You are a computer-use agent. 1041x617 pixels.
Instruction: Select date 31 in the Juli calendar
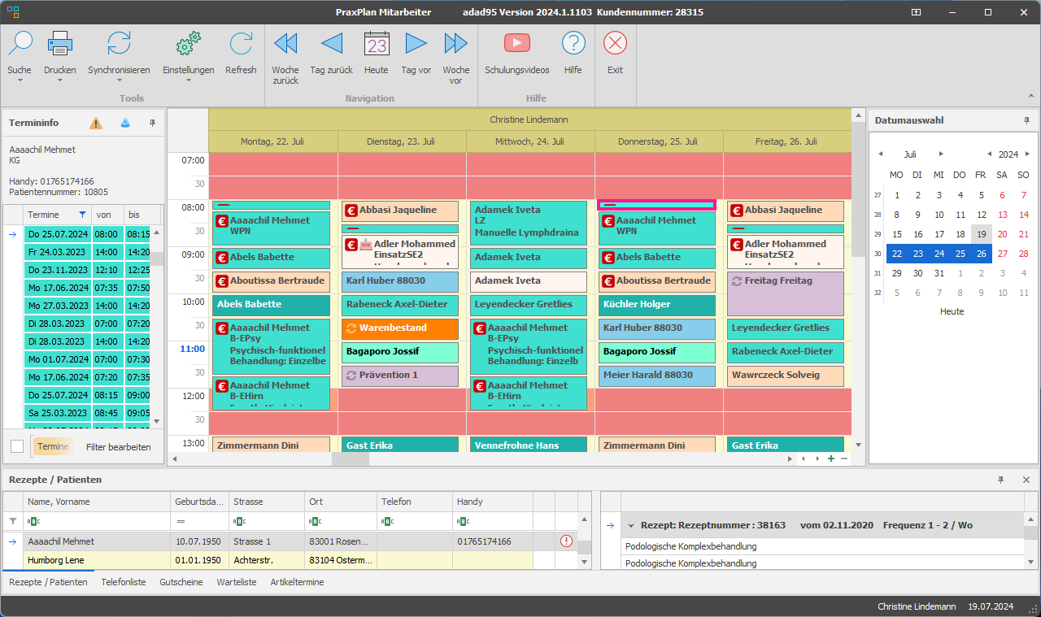[939, 273]
